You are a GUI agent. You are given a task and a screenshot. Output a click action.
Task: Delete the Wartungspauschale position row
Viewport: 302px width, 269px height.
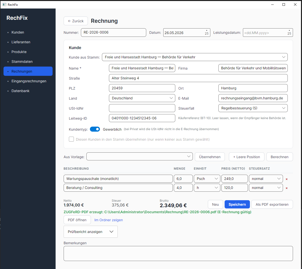pos(287,179)
